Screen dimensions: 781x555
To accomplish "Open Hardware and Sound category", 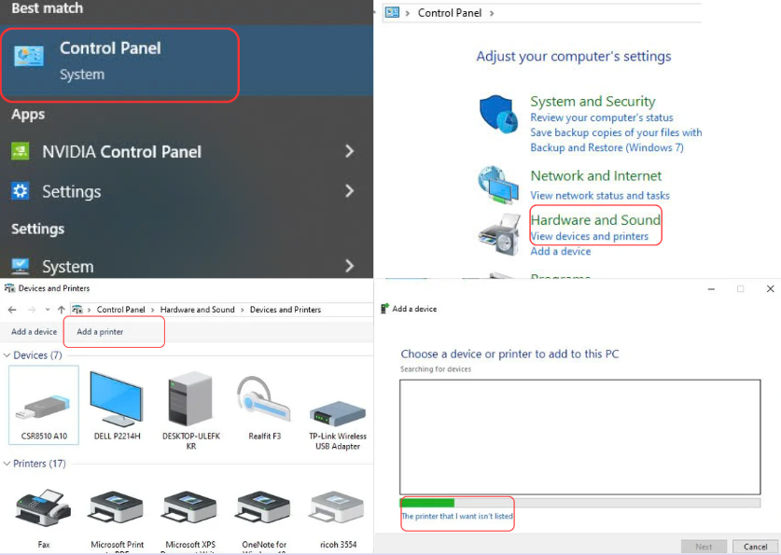I will pyautogui.click(x=595, y=220).
